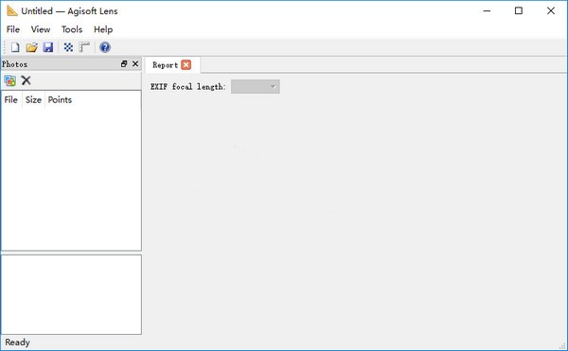Viewport: 568px width, 351px height.
Task: Maximize the Agisoft Lens window
Action: pos(519,10)
